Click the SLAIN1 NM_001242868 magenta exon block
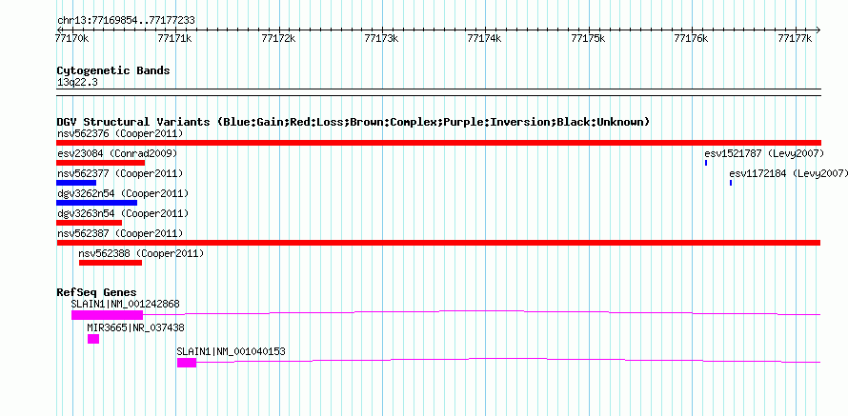Viewport: 848px width, 416px height. [x=107, y=315]
